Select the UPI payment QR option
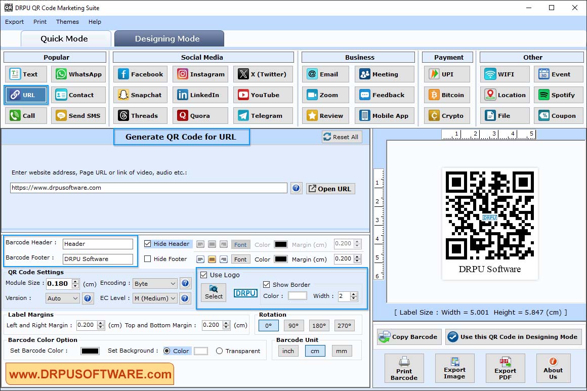The image size is (587, 391). coord(447,74)
